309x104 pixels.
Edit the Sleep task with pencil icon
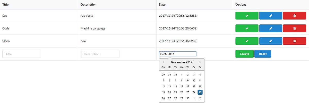[x=271, y=41]
